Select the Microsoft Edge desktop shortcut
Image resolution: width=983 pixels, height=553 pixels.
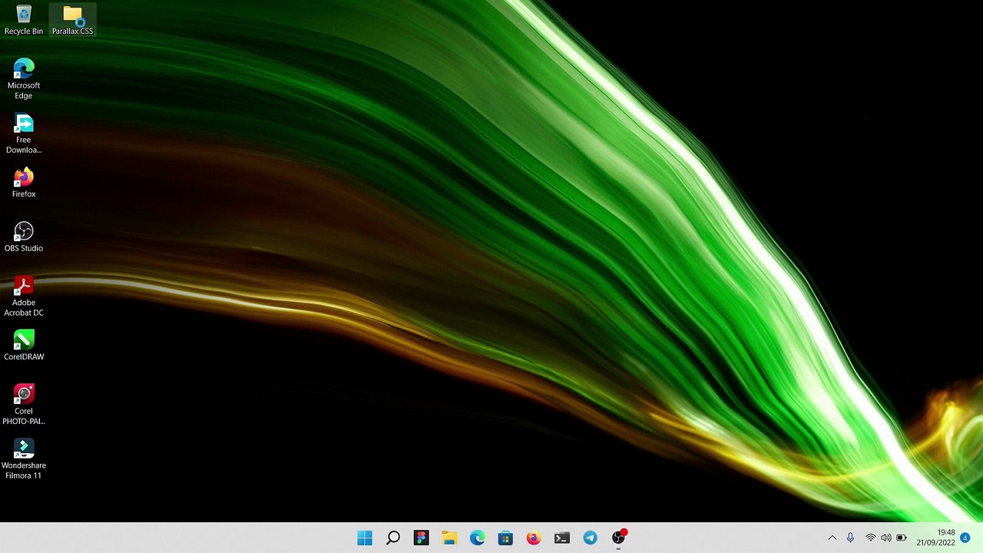click(24, 78)
